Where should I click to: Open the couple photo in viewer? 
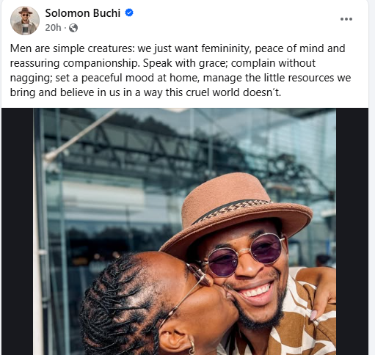coord(185,231)
